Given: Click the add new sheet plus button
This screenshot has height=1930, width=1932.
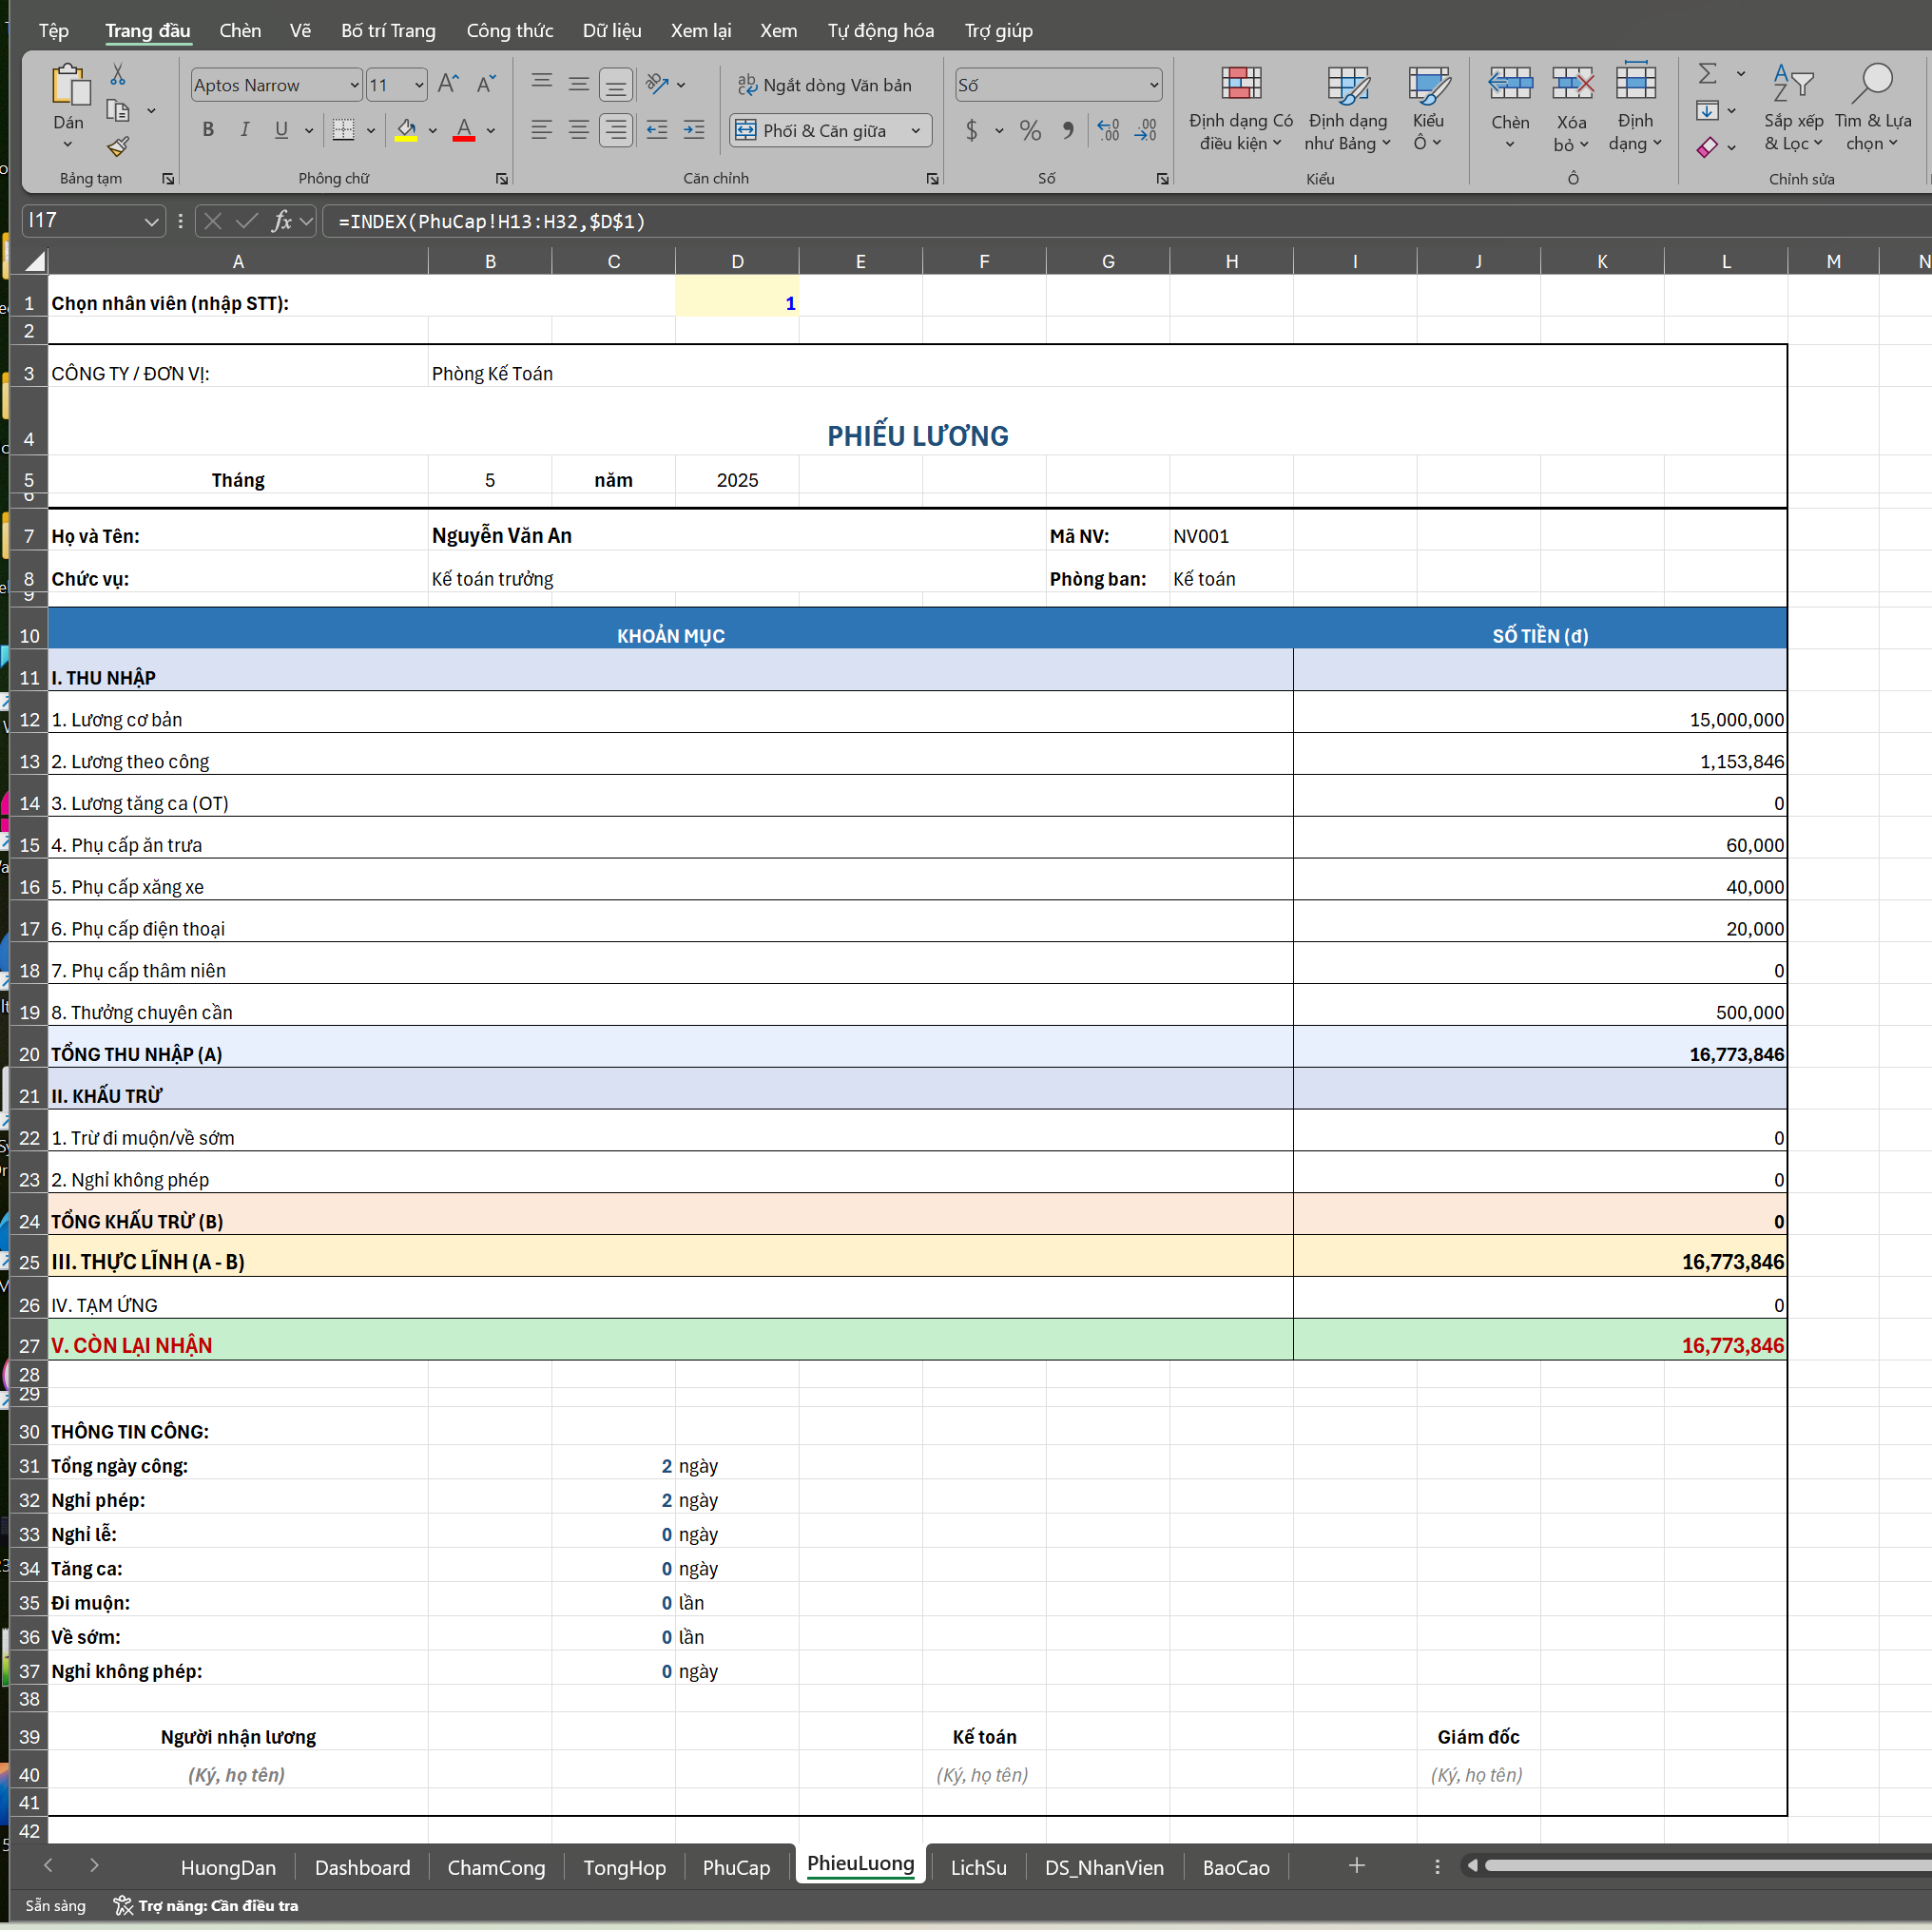Looking at the screenshot, I should coord(1356,1865).
